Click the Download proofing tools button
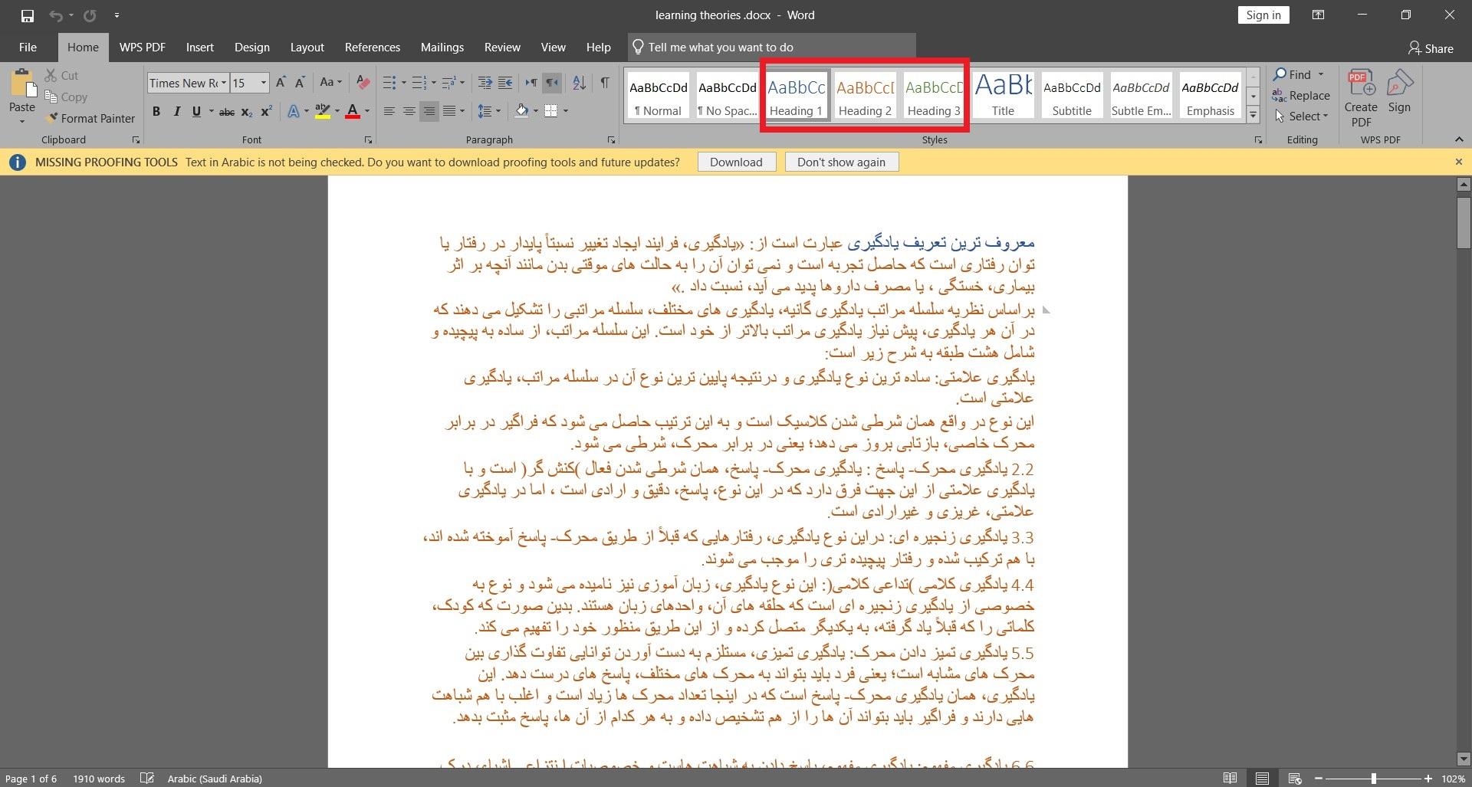The image size is (1472, 787). click(736, 162)
